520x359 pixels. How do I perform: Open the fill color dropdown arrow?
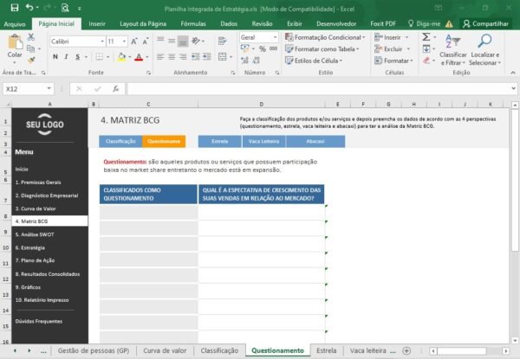click(130, 57)
